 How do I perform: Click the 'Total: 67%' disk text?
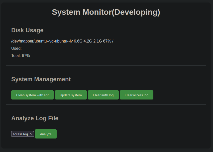tap(20, 55)
